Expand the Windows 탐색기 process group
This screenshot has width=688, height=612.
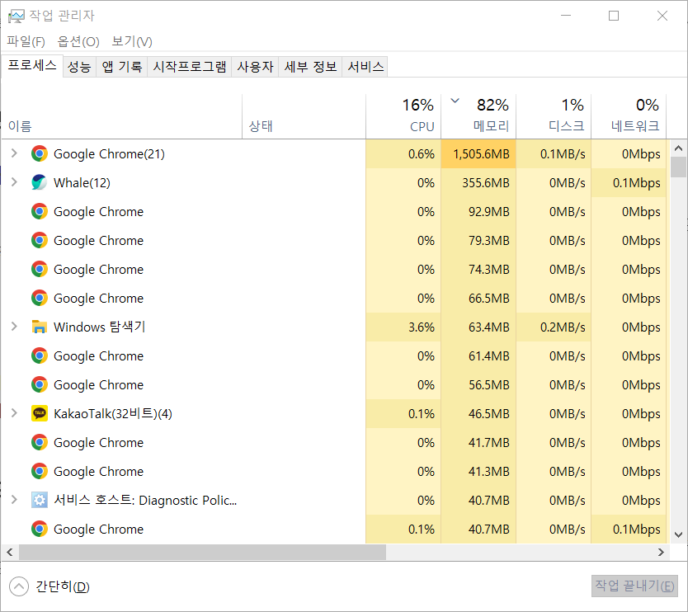(x=14, y=327)
